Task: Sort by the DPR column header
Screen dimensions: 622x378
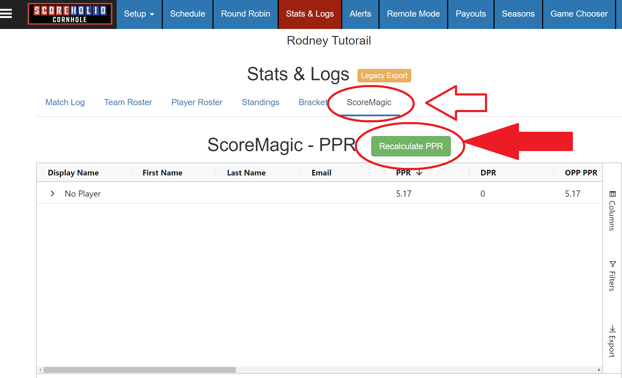Action: coord(488,173)
